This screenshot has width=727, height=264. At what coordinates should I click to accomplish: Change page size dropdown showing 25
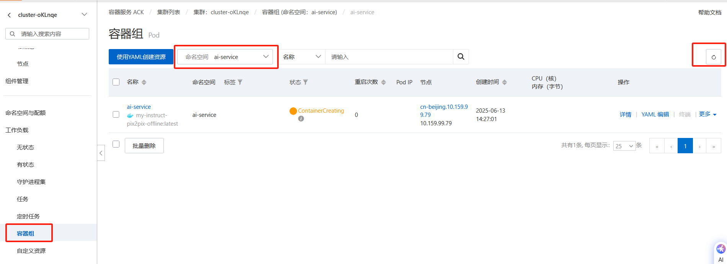624,146
